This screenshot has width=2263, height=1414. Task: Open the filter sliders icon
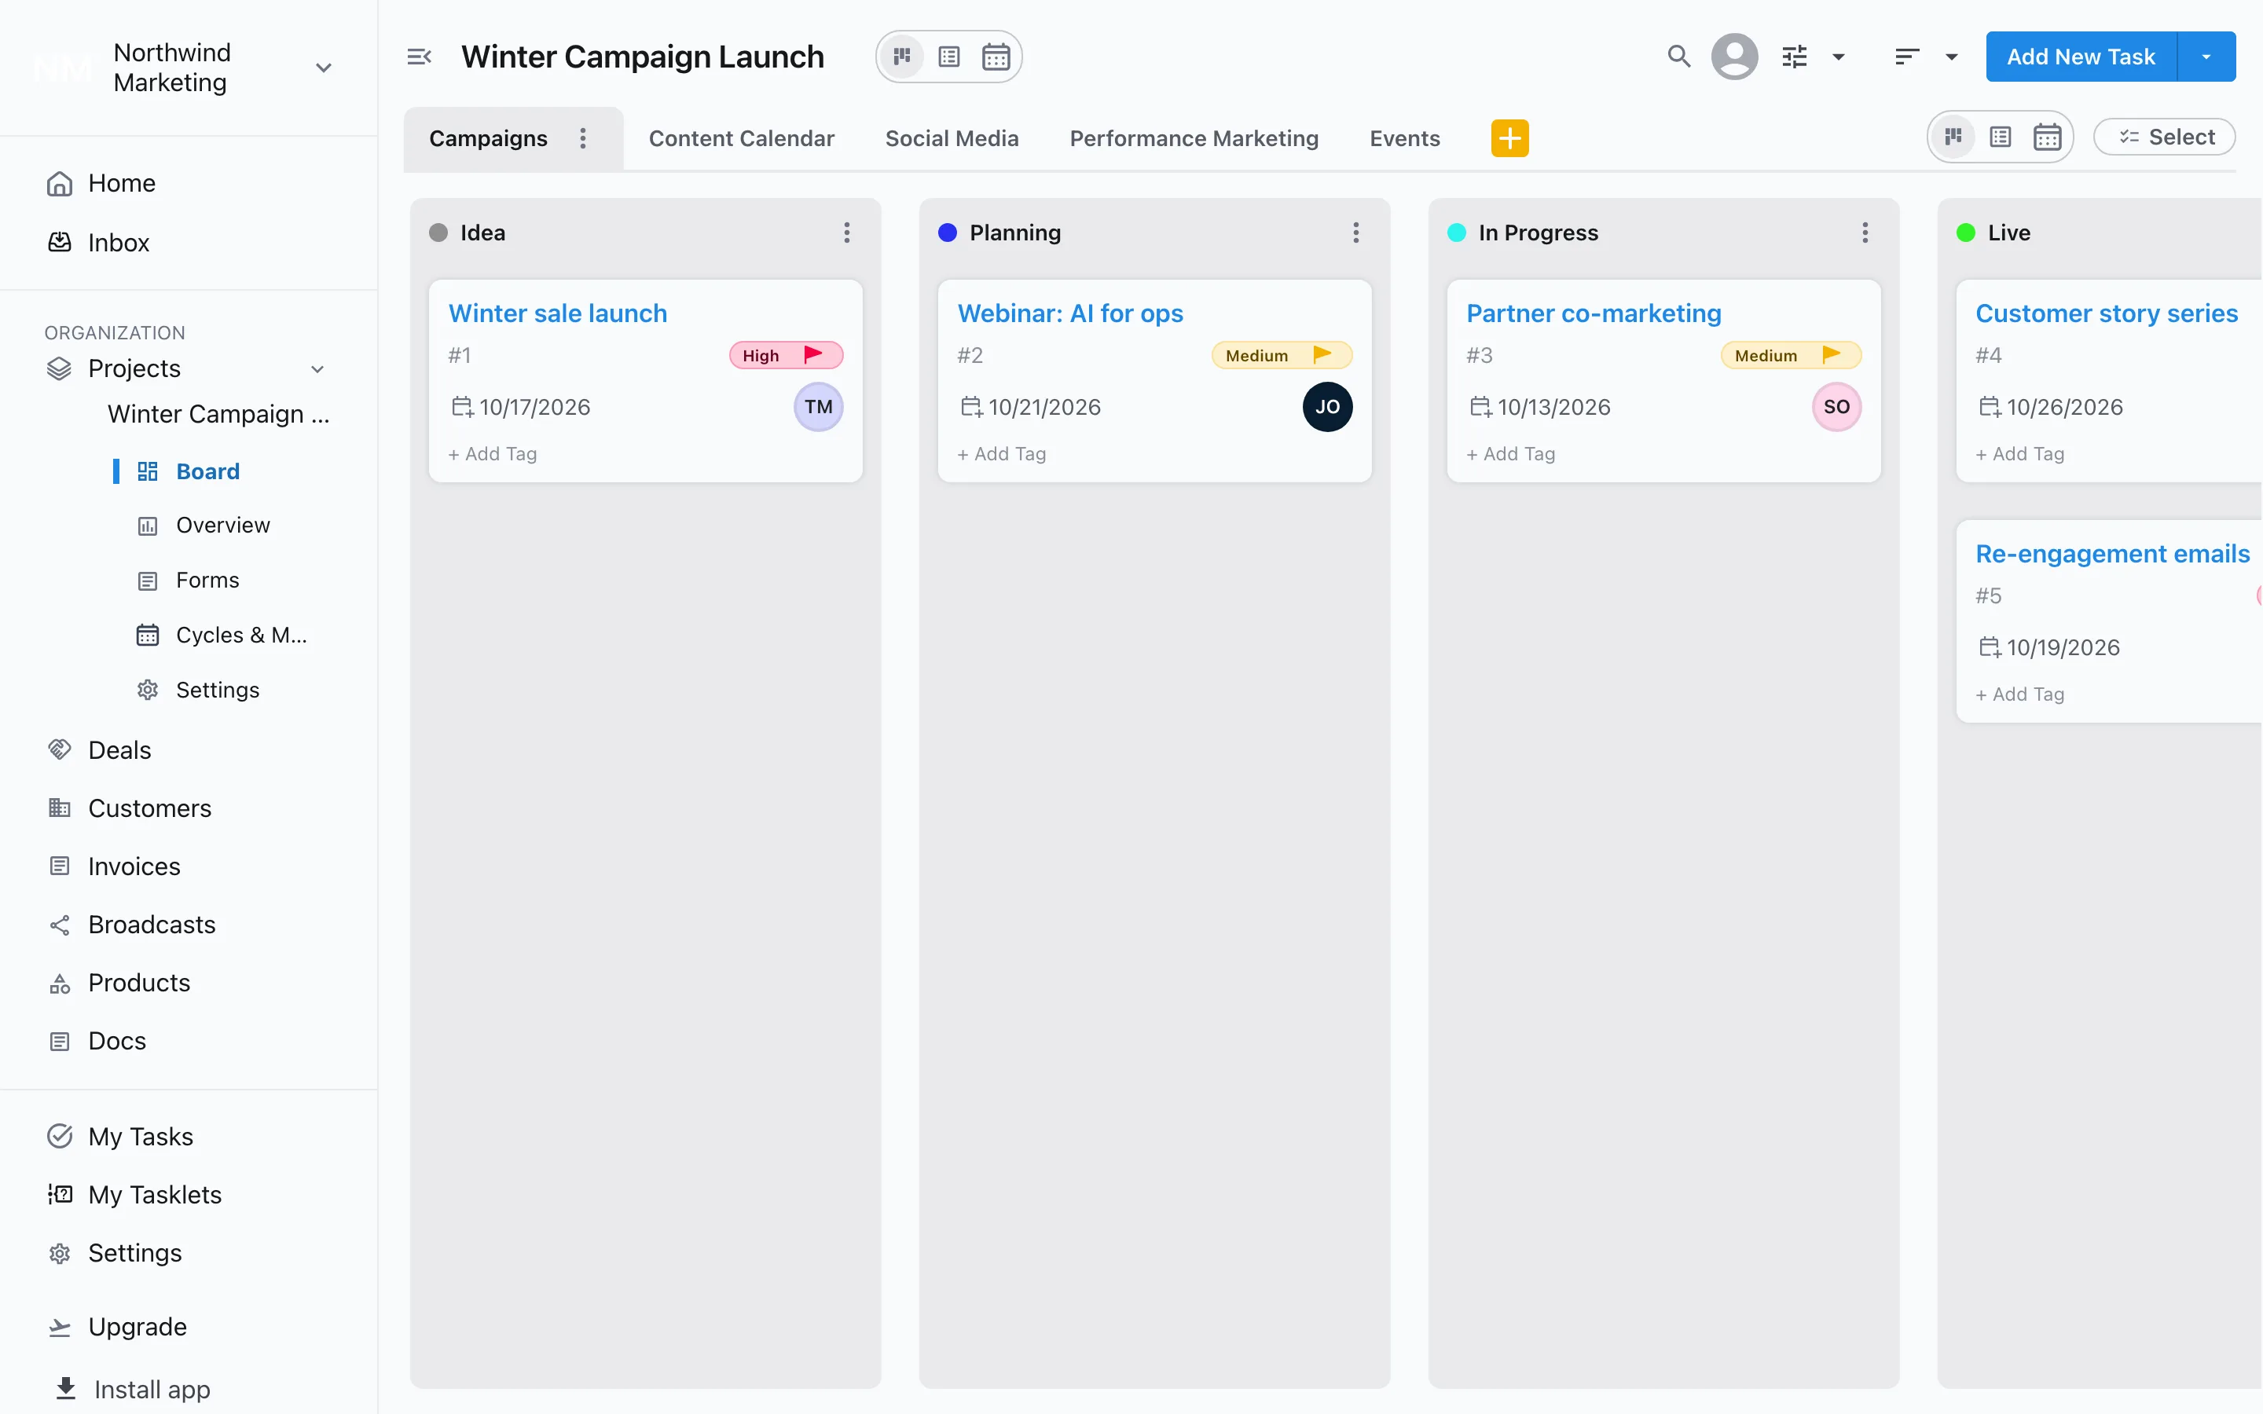[x=1794, y=57]
